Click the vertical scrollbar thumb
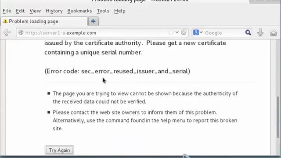The image size is (281, 158). (x=278, y=117)
